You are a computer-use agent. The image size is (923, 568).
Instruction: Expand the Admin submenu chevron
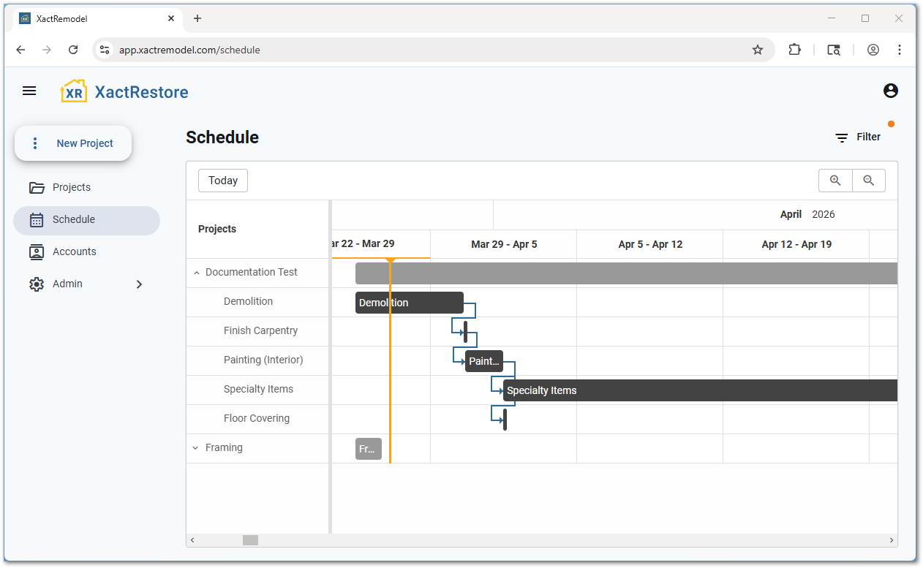pyautogui.click(x=139, y=284)
